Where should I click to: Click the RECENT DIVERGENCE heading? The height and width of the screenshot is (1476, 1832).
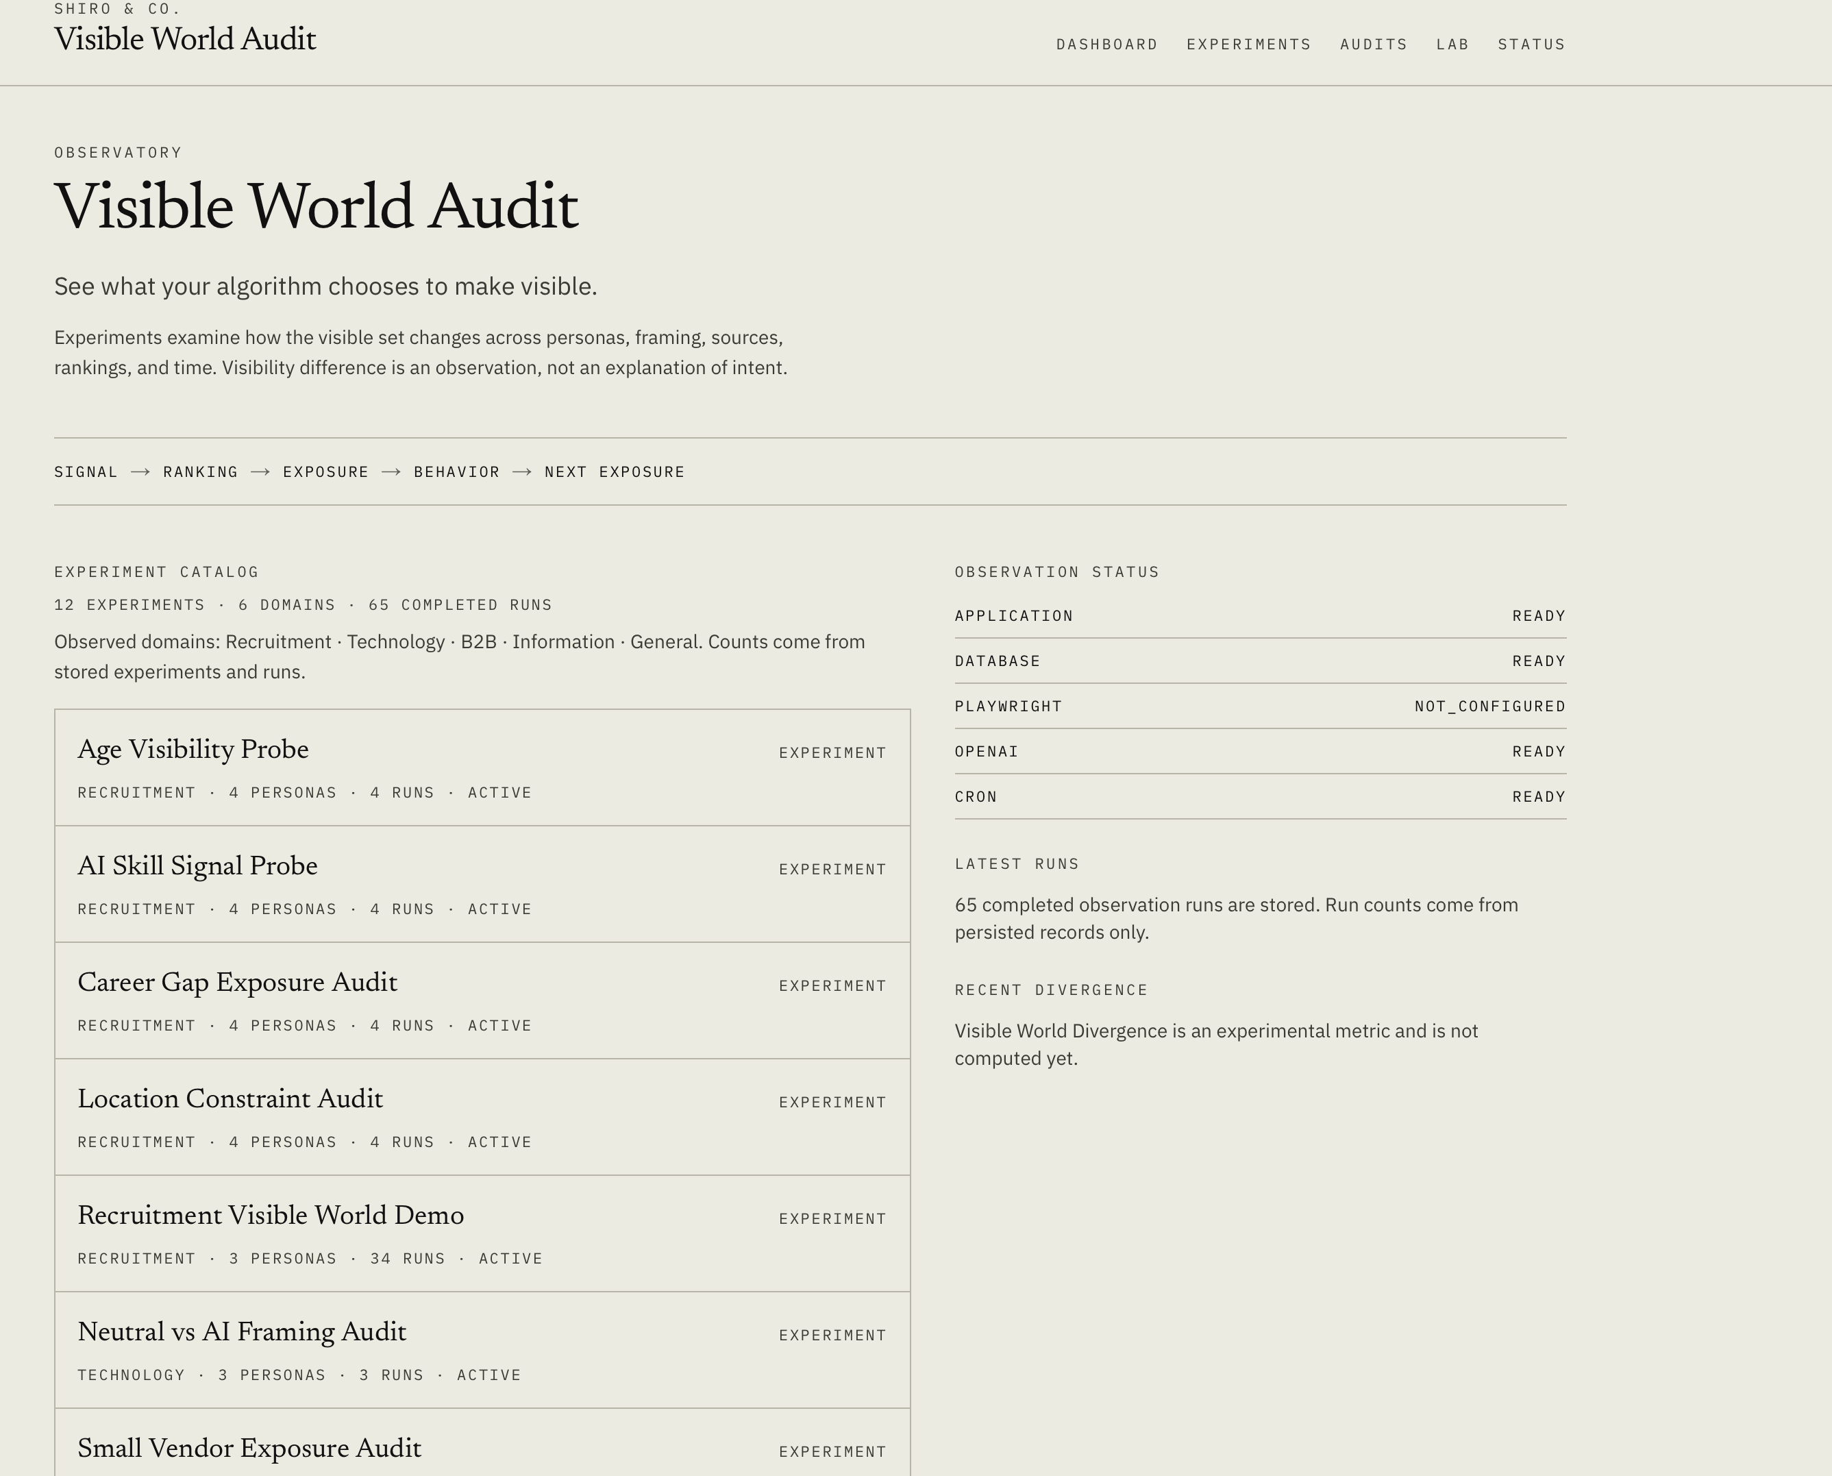click(x=1051, y=989)
